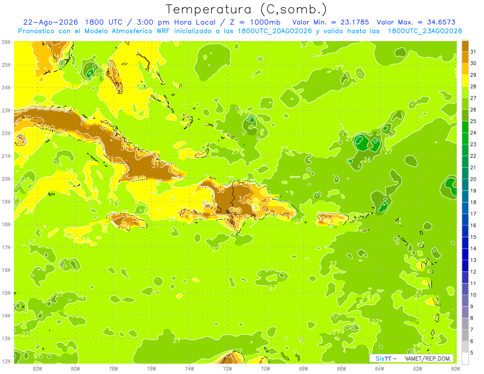Click the white legend swatch below 5

465,358
